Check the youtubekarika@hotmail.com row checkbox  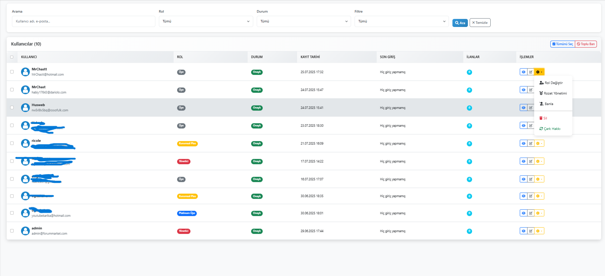click(x=12, y=213)
